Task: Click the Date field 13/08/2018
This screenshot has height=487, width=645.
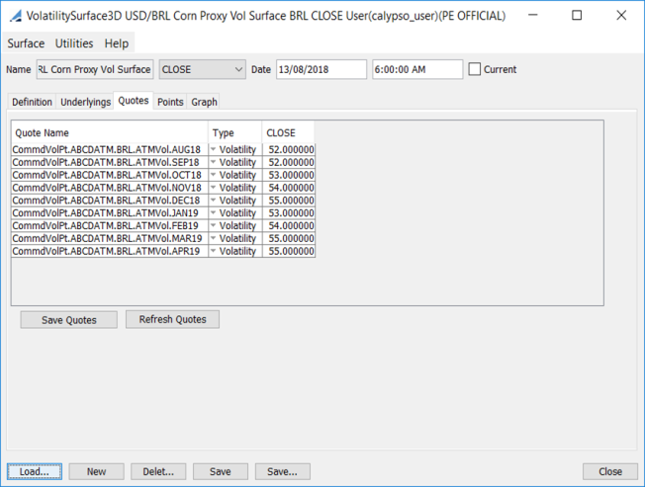Action: [322, 69]
